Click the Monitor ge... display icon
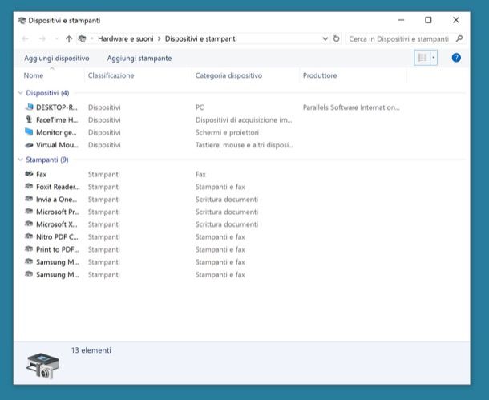The height and width of the screenshot is (400, 489). pos(29,132)
